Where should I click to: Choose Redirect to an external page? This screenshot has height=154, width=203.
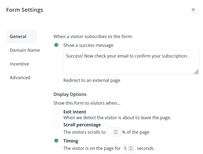point(56,80)
